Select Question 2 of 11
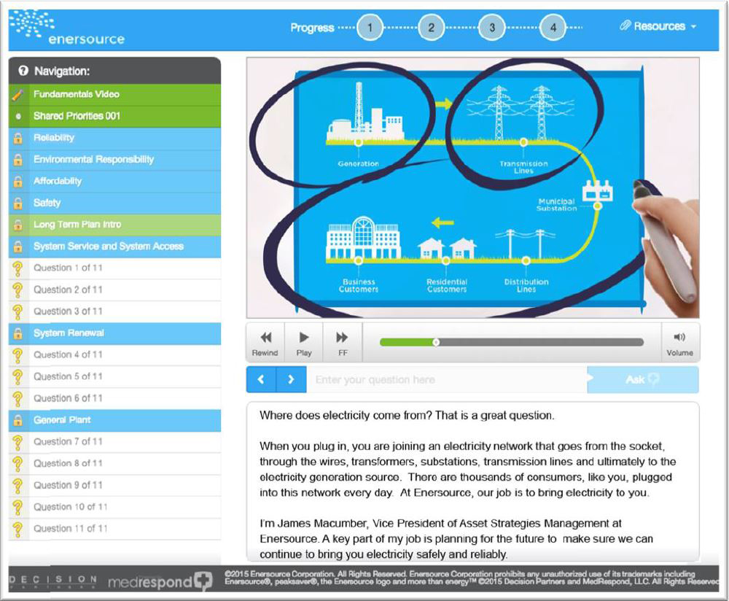 (115, 290)
